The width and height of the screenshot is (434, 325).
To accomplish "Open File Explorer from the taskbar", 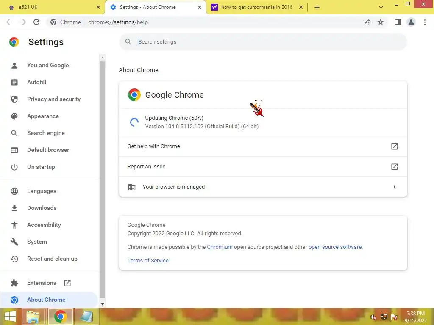I will (33, 317).
